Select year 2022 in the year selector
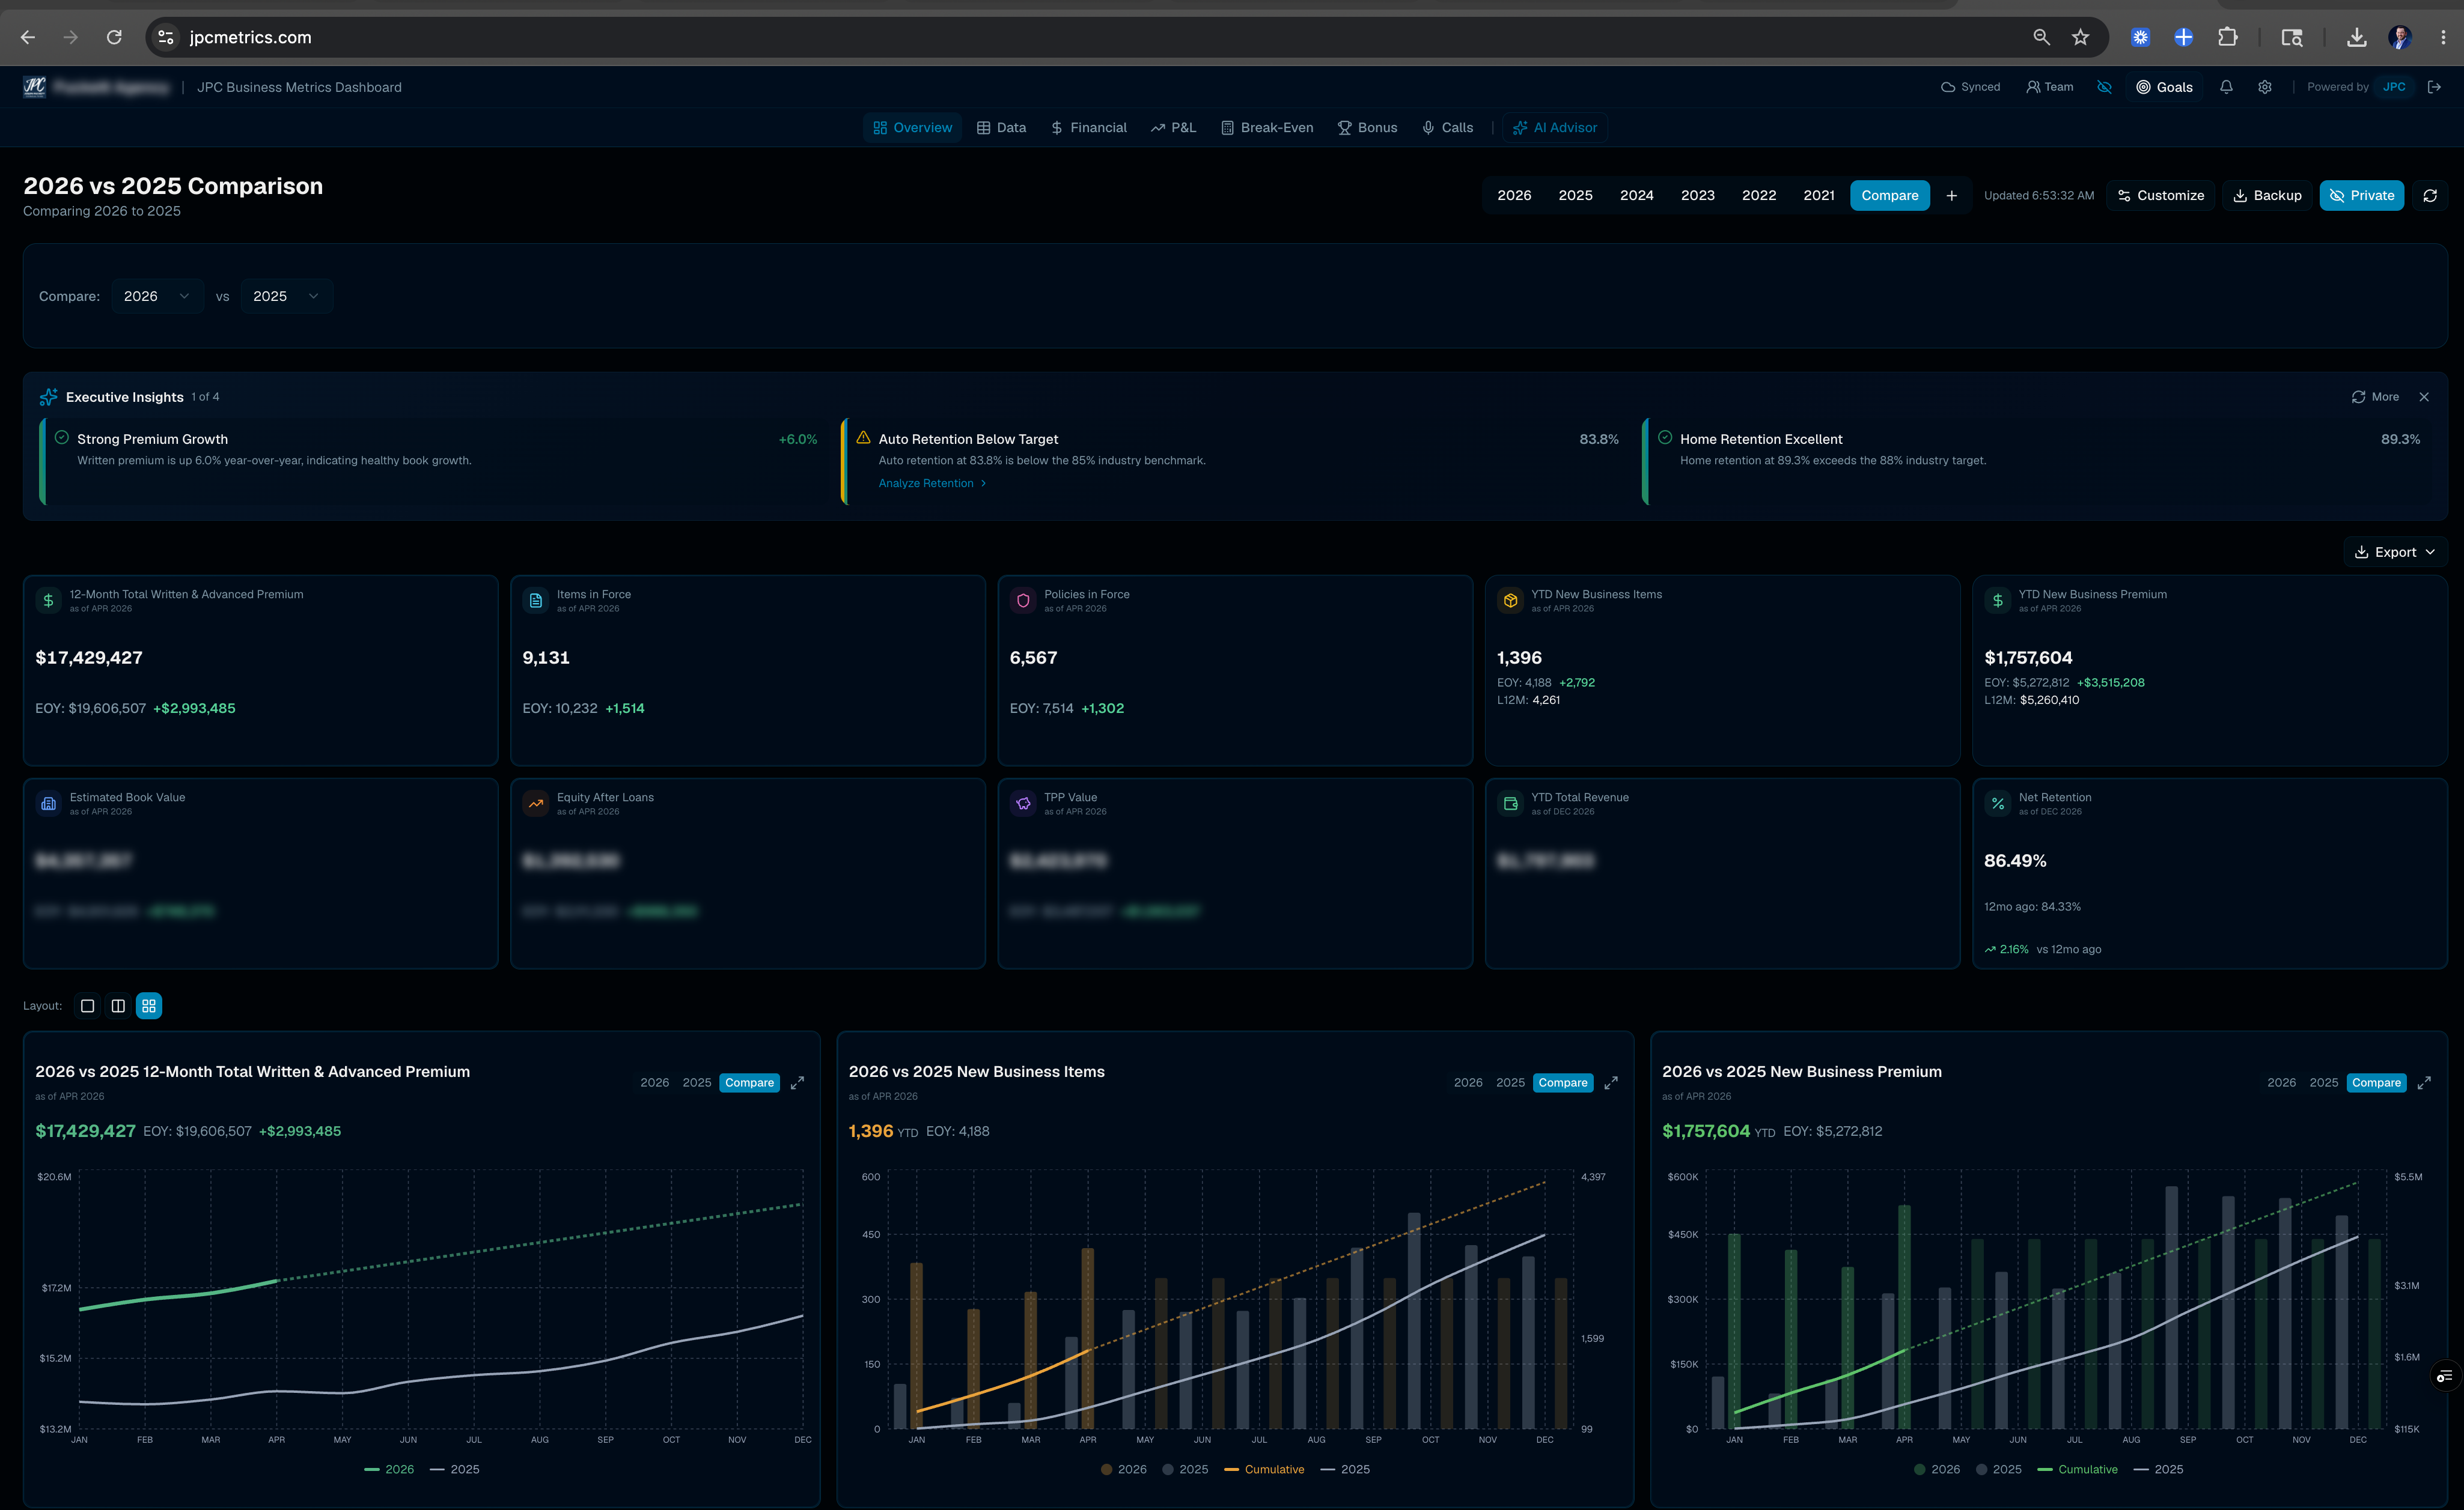Screen dimensions: 2464x1510 click(x=1758, y=196)
